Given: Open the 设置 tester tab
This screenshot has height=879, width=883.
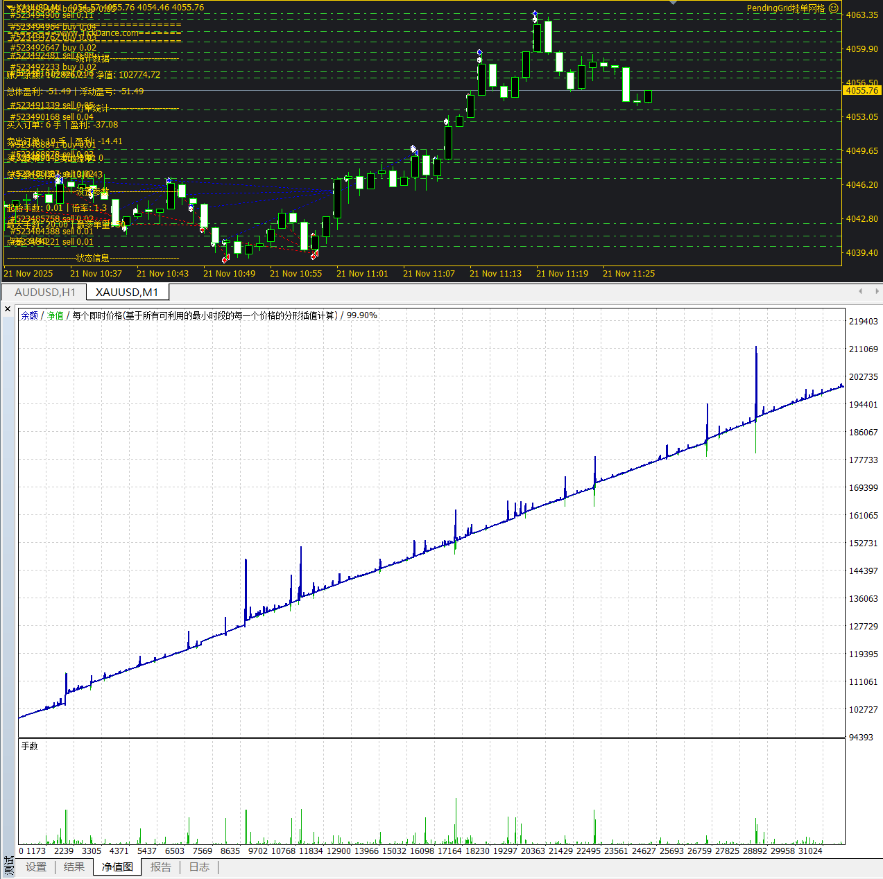Looking at the screenshot, I should [x=36, y=867].
